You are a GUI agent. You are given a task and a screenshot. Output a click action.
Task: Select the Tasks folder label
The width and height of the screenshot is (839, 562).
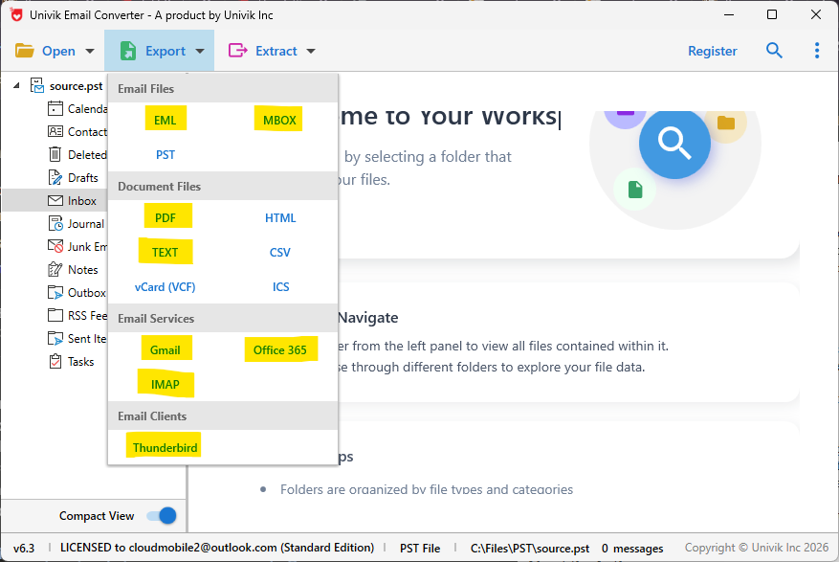click(x=80, y=362)
